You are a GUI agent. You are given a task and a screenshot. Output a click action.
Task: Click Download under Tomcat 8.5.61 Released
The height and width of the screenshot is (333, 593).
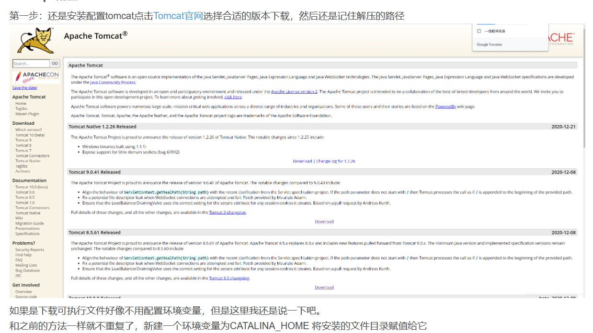(324, 287)
